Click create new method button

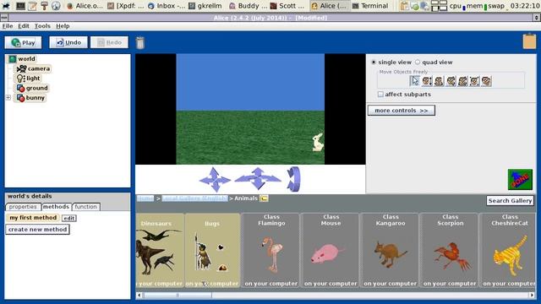37,230
